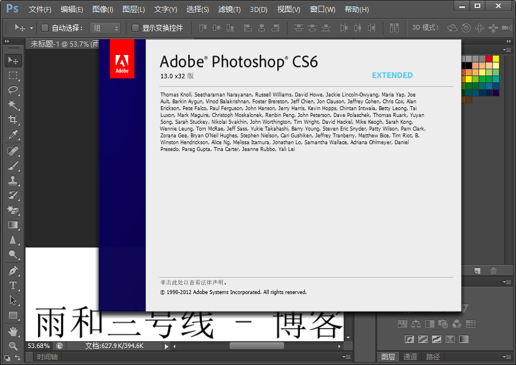Screen dimensions: 516x365
Task: Select the Clone Stamp tool
Action: click(13, 181)
